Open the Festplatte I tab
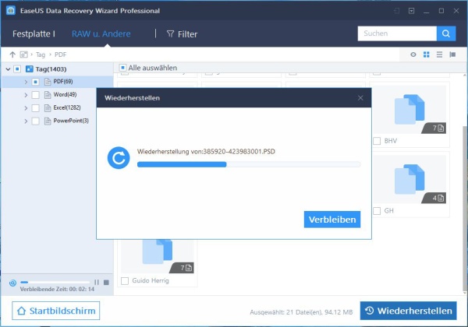Viewport: 468px width, 327px height. click(x=34, y=33)
